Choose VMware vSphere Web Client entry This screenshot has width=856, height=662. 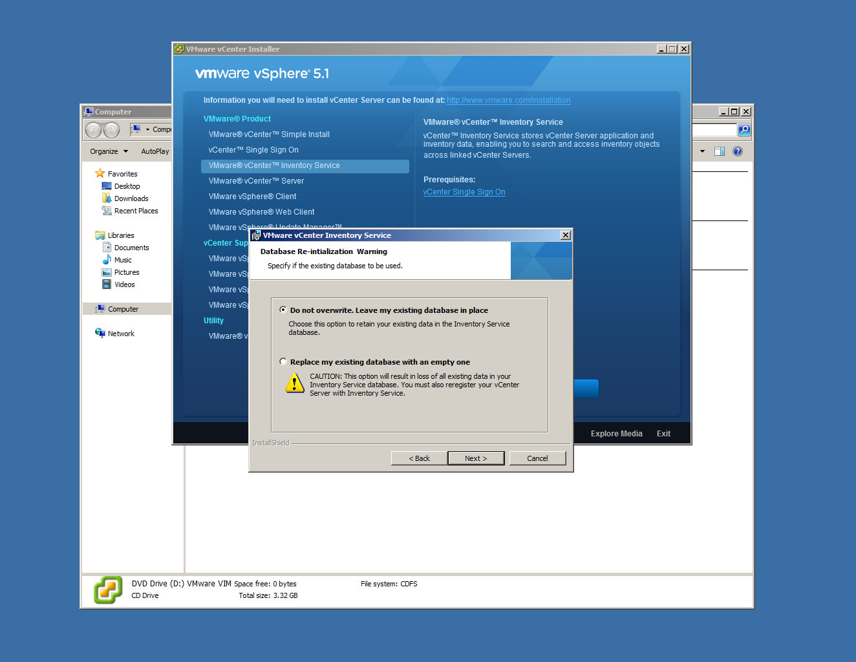(x=261, y=212)
